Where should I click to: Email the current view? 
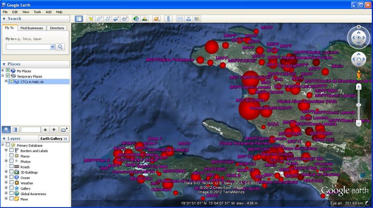coord(180,19)
